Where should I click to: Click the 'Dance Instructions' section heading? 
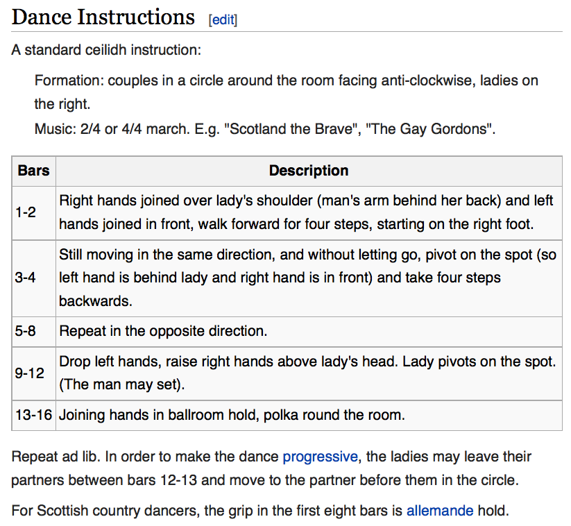click(103, 17)
